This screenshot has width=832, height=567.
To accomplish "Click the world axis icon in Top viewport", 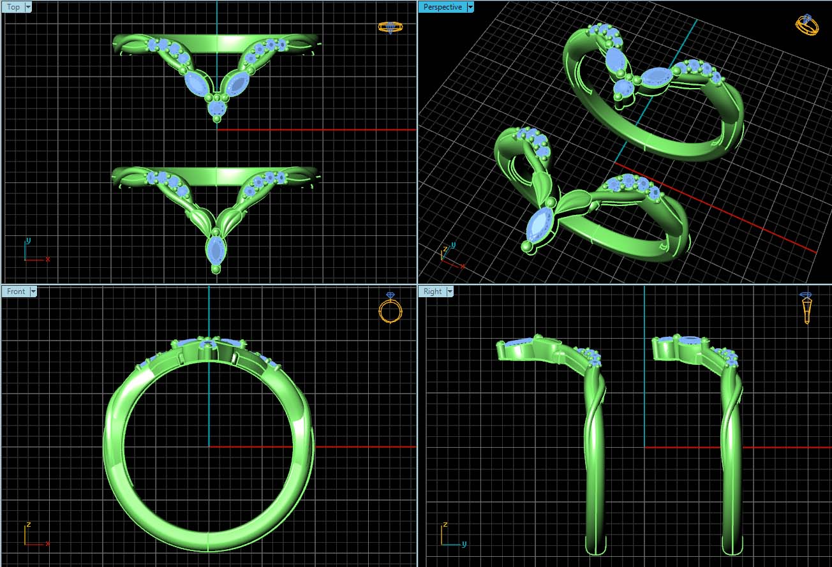I will pos(33,253).
